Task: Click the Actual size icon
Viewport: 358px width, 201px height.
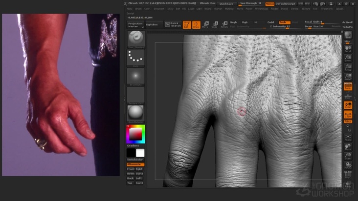Action: coord(348,68)
